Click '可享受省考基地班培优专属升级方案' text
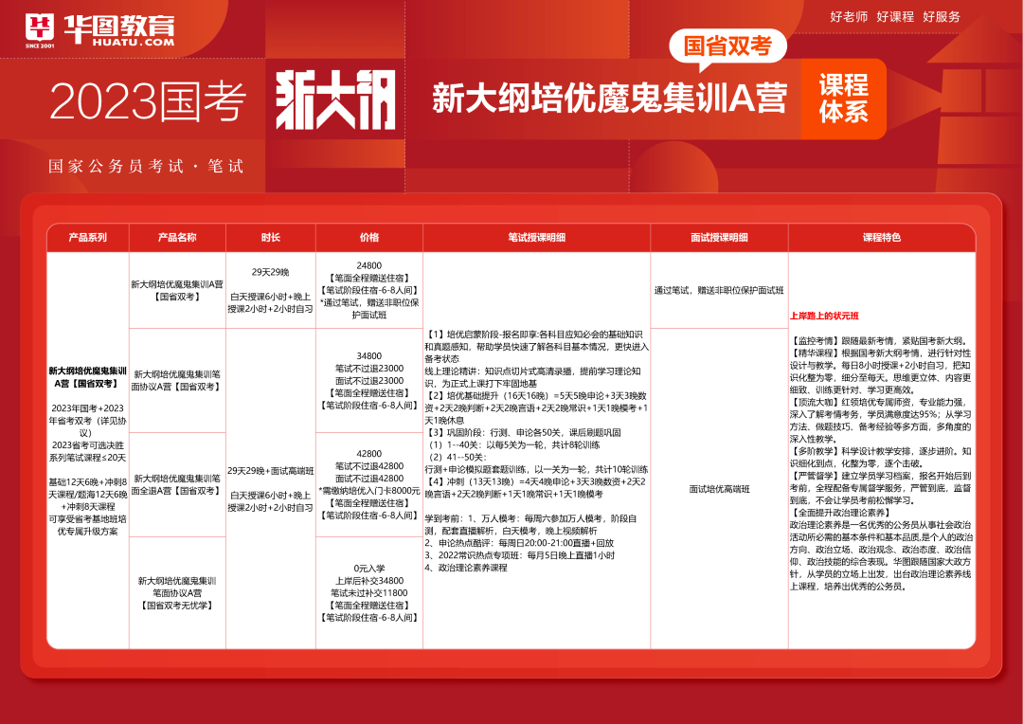The width and height of the screenshot is (1023, 724). point(87,525)
